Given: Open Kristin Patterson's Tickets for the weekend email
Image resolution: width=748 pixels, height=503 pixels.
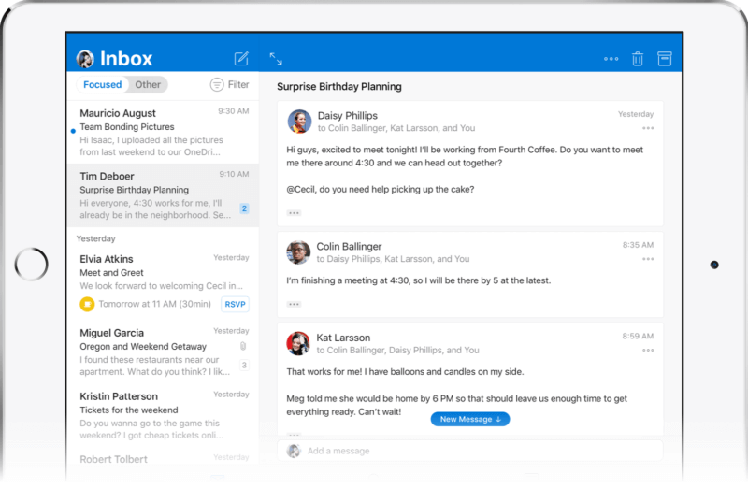Looking at the screenshot, I should click(163, 415).
